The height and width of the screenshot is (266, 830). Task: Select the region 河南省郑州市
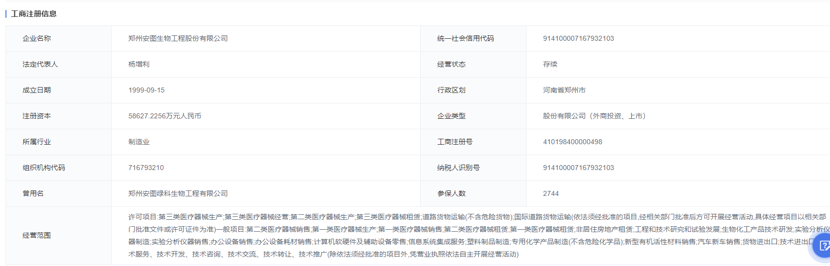coord(564,90)
